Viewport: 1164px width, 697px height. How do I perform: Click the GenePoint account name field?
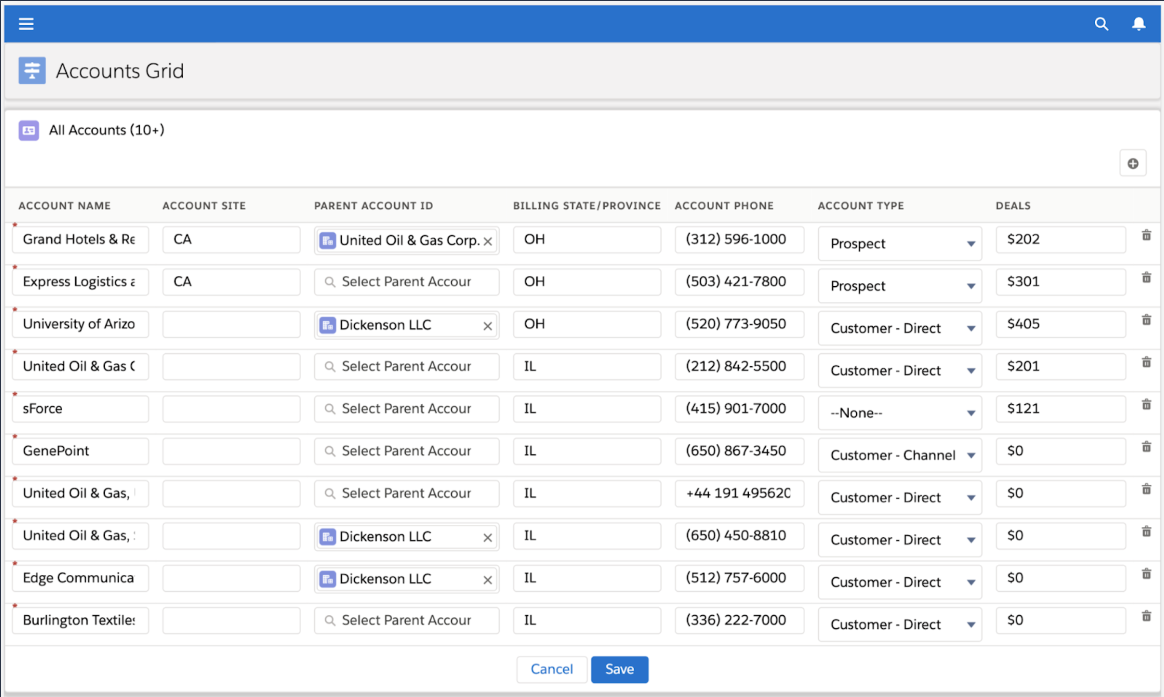[x=80, y=451]
